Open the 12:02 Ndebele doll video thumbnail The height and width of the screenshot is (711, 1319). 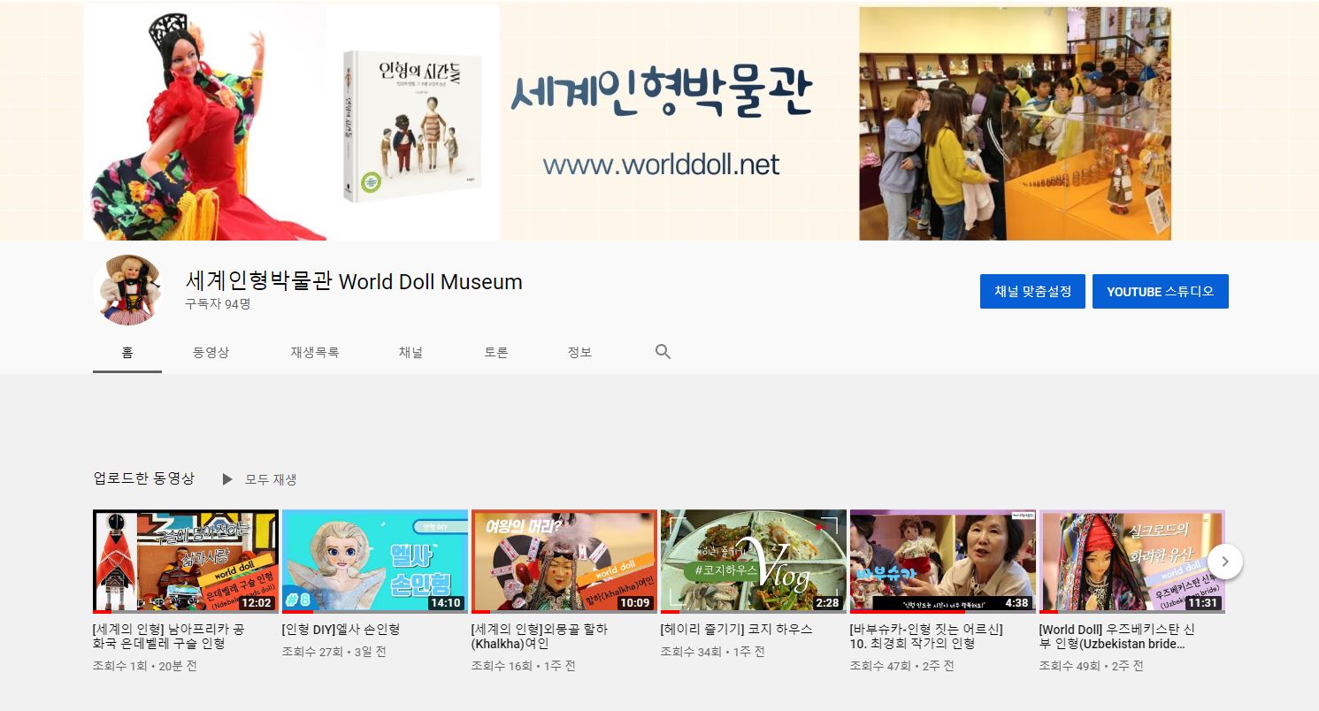186,562
